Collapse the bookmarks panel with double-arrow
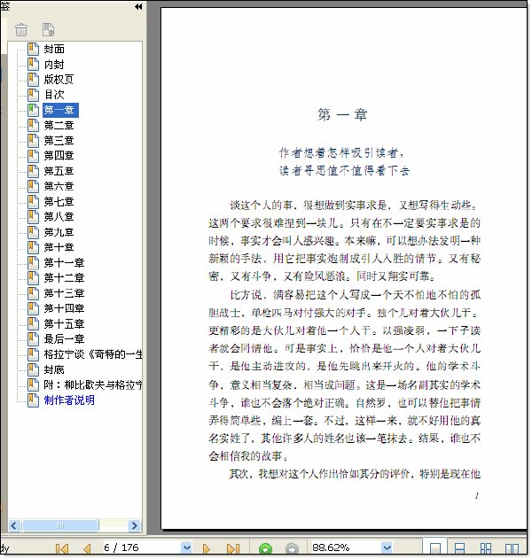The height and width of the screenshot is (559, 532). click(x=138, y=6)
